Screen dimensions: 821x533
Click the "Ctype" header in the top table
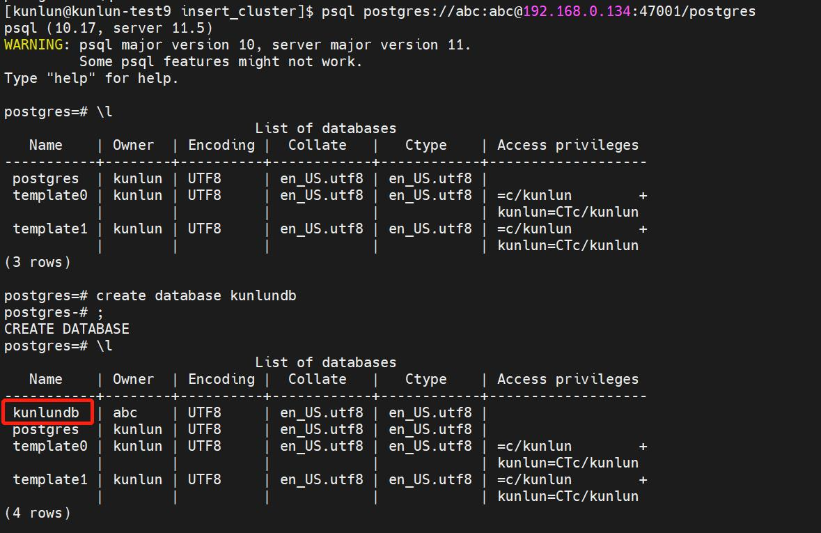click(425, 145)
